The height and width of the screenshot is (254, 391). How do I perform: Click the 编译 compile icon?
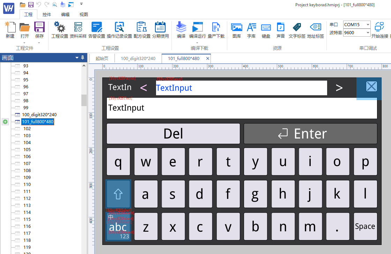181,30
